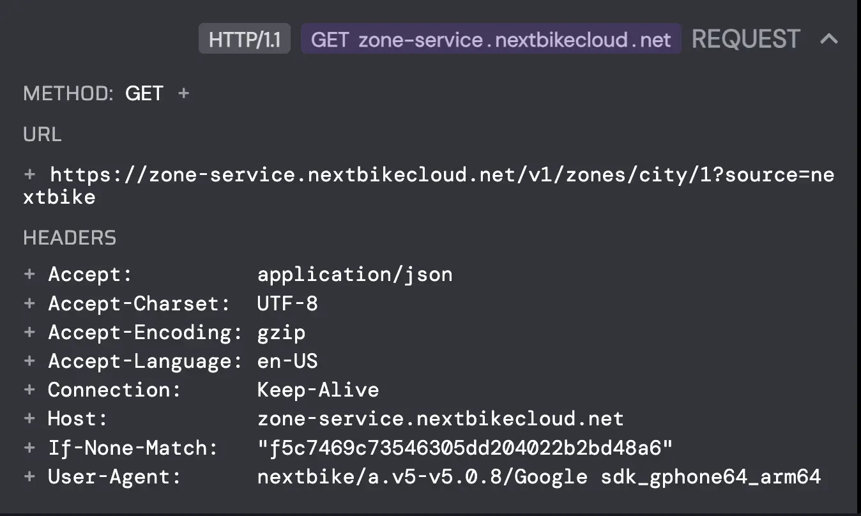Viewport: 861px width, 516px height.
Task: Click the Host header value
Action: 440,419
